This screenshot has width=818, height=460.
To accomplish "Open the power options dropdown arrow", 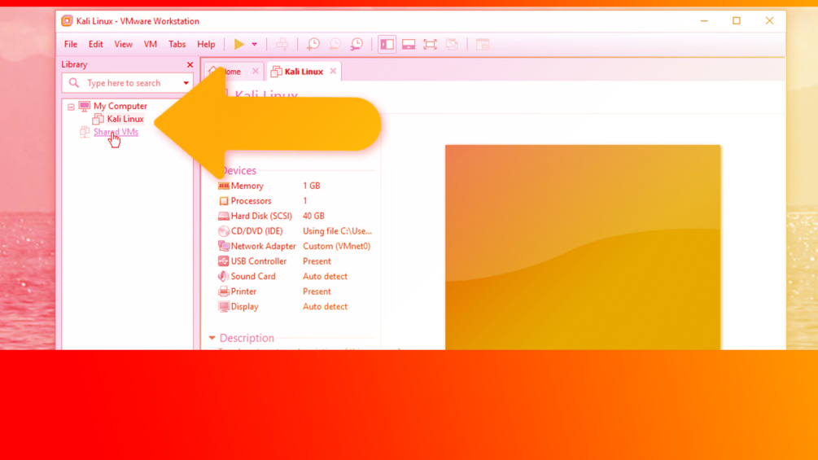I will click(x=255, y=44).
